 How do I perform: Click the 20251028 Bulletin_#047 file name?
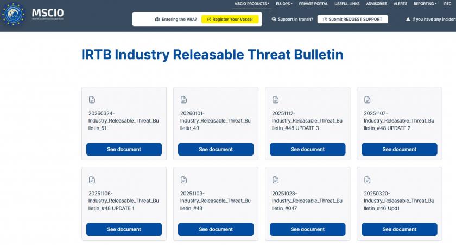click(x=307, y=201)
